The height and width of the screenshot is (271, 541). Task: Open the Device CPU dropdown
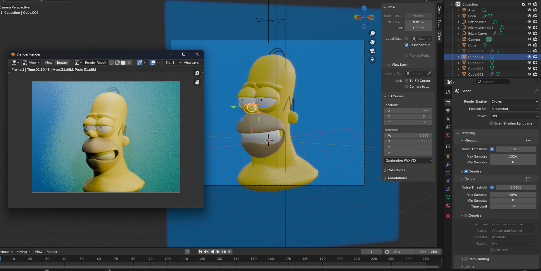514,116
